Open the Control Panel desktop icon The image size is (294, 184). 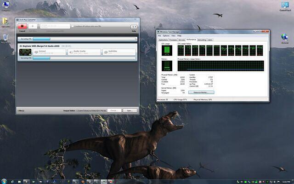[286, 6]
